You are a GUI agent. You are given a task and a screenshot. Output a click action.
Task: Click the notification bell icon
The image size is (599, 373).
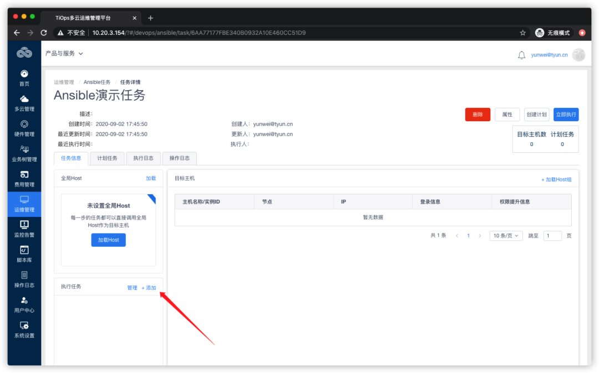pyautogui.click(x=521, y=55)
